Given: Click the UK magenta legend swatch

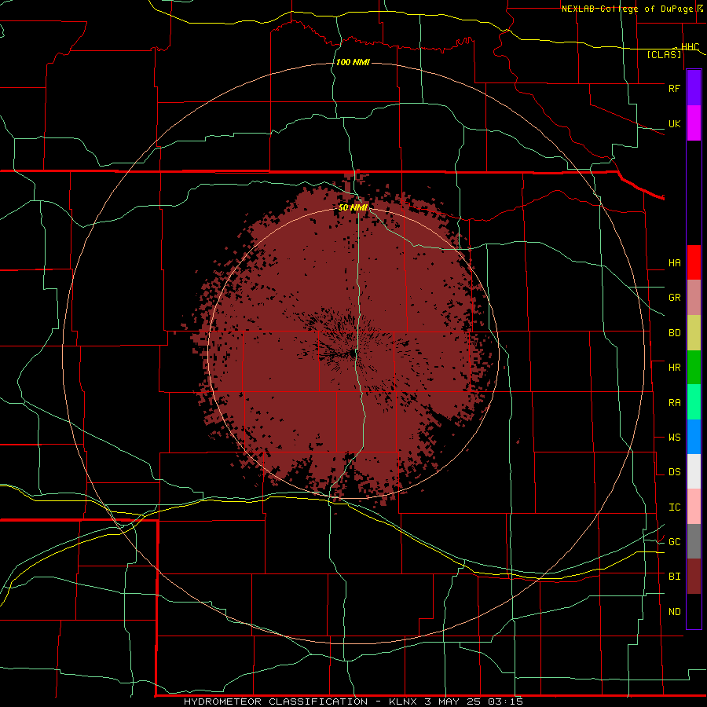Looking at the screenshot, I should [x=694, y=123].
